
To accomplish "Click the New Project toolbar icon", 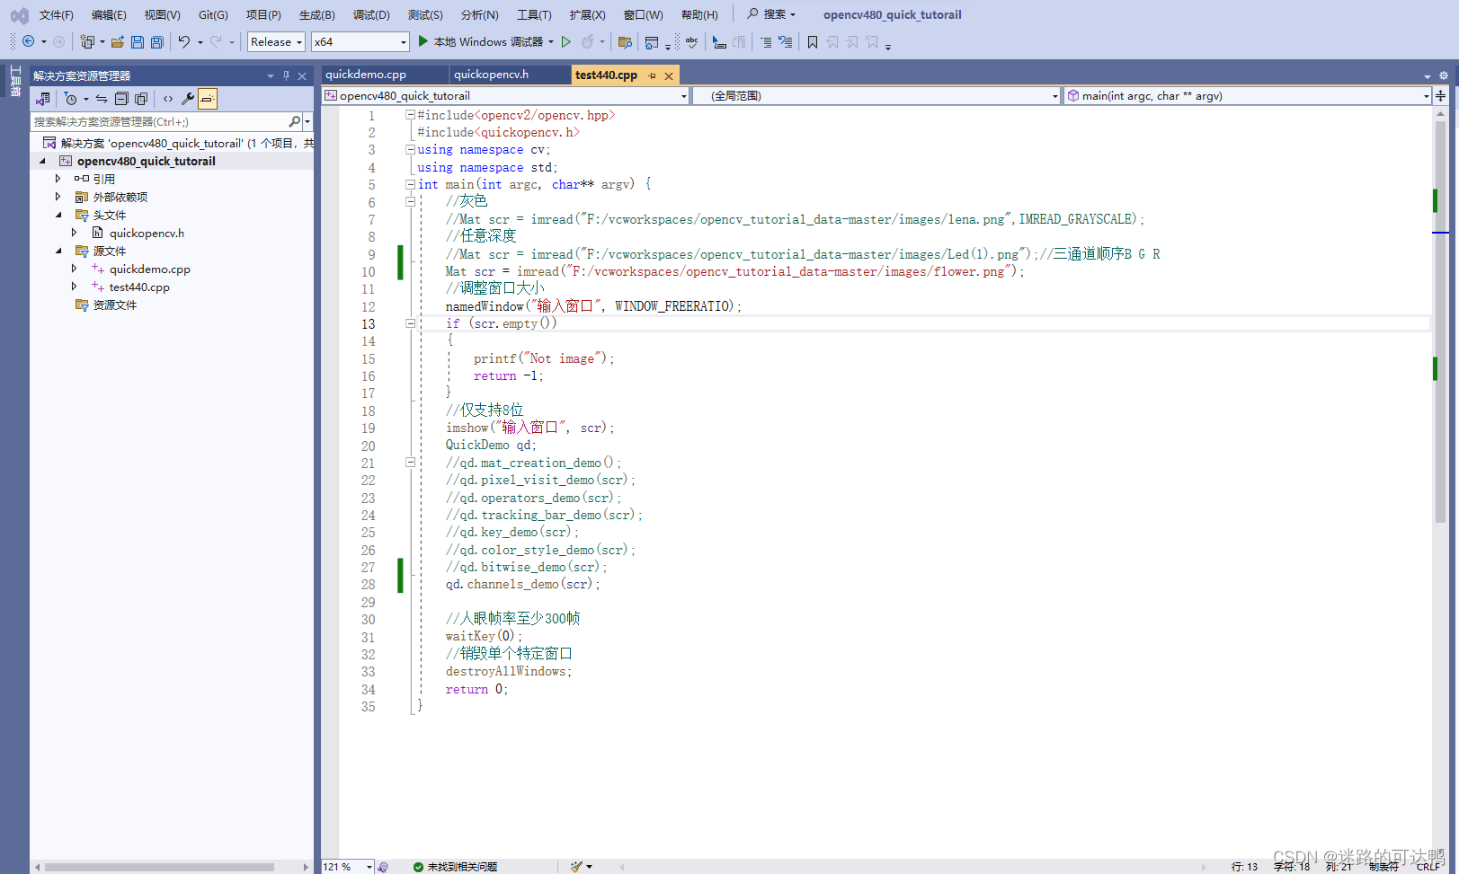I will 87,41.
